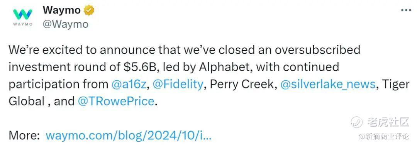417x146 pixels.
Task: Open the @Fidelity mention
Action: pyautogui.click(x=178, y=84)
